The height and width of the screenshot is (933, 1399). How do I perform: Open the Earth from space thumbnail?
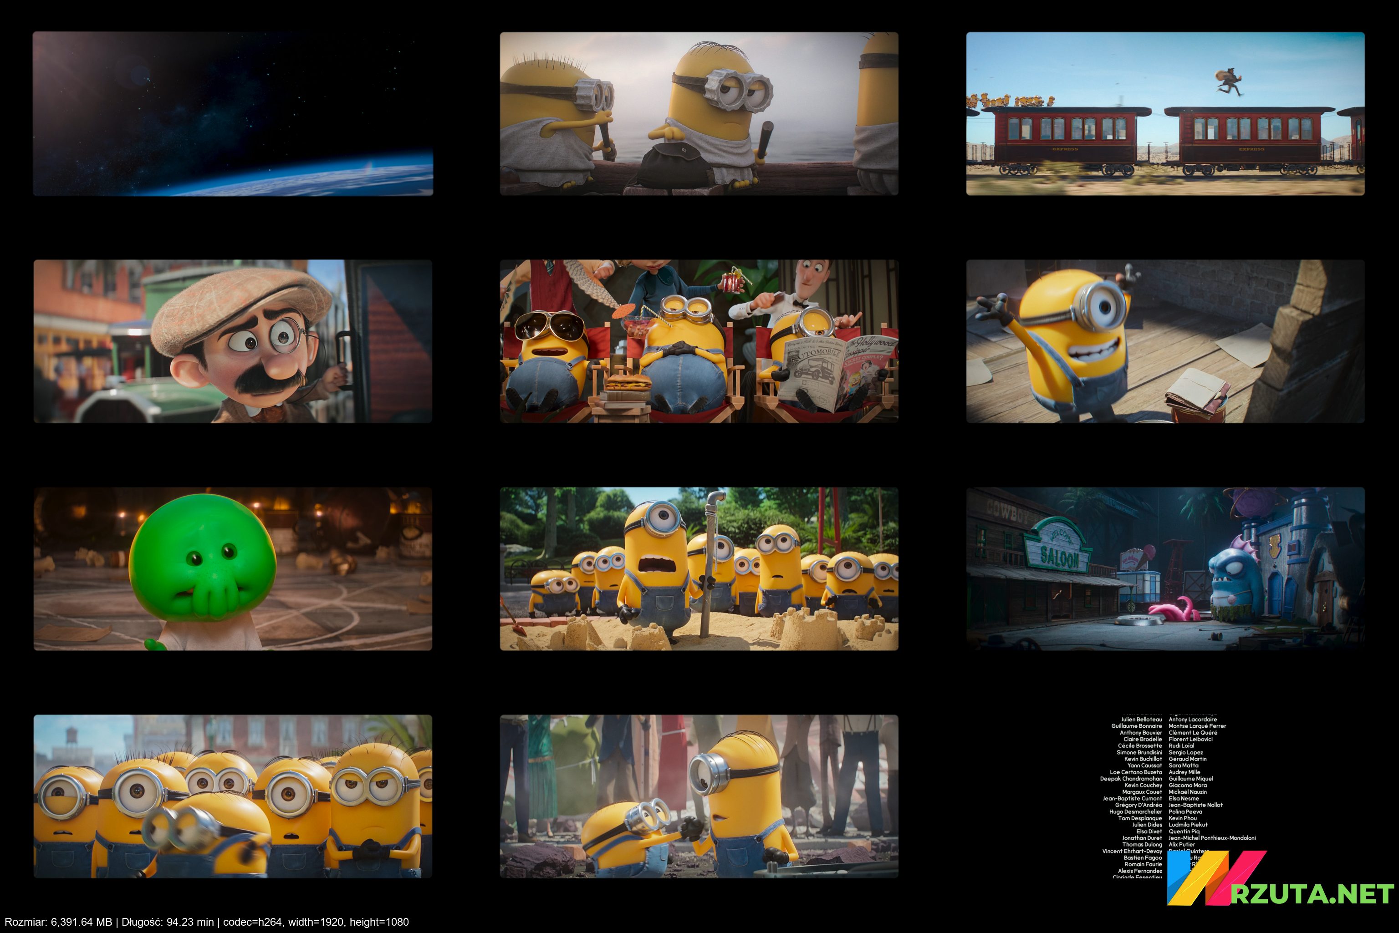(233, 114)
